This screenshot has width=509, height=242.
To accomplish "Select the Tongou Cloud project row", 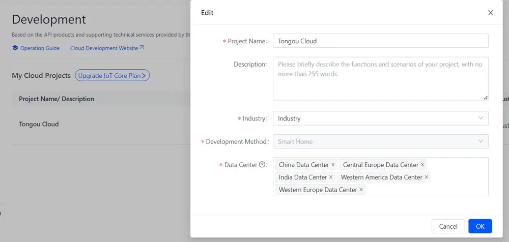I will [x=39, y=124].
